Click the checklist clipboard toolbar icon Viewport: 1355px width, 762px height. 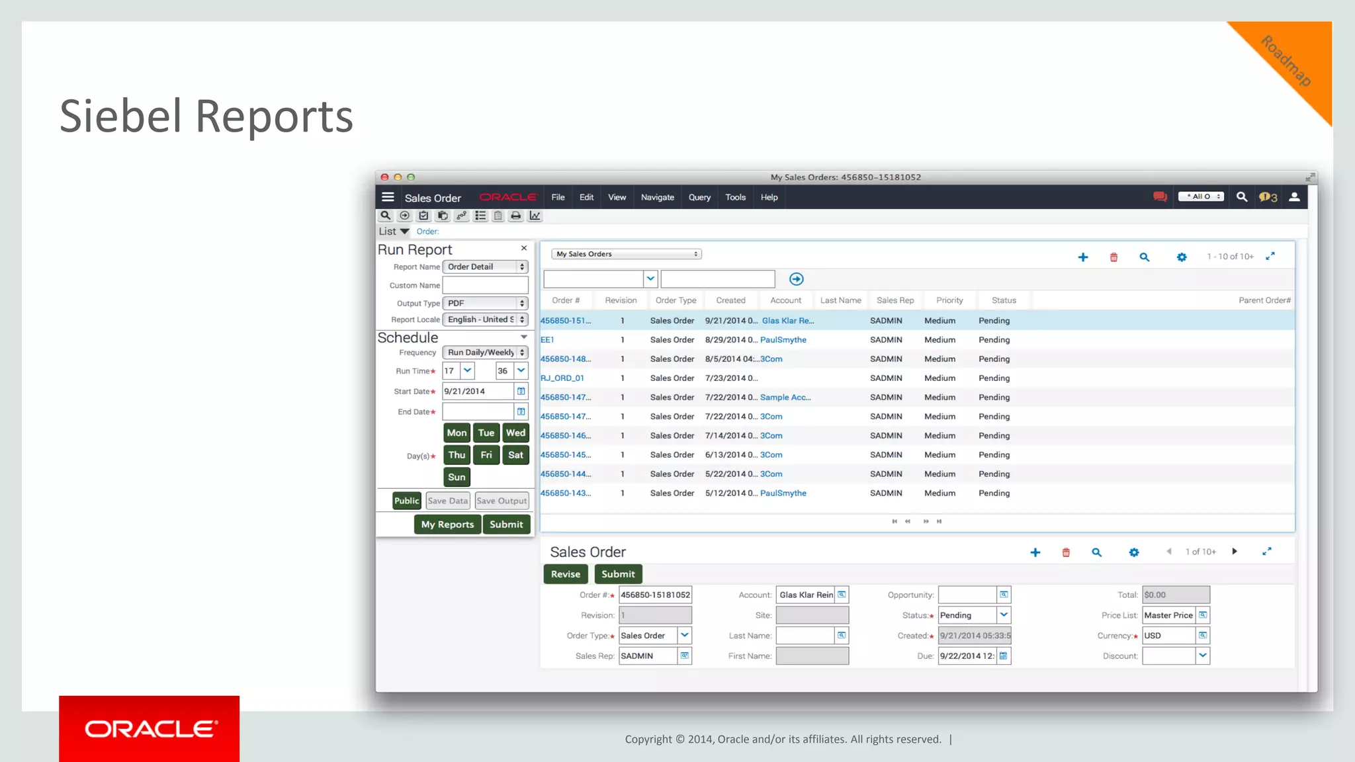pos(423,216)
